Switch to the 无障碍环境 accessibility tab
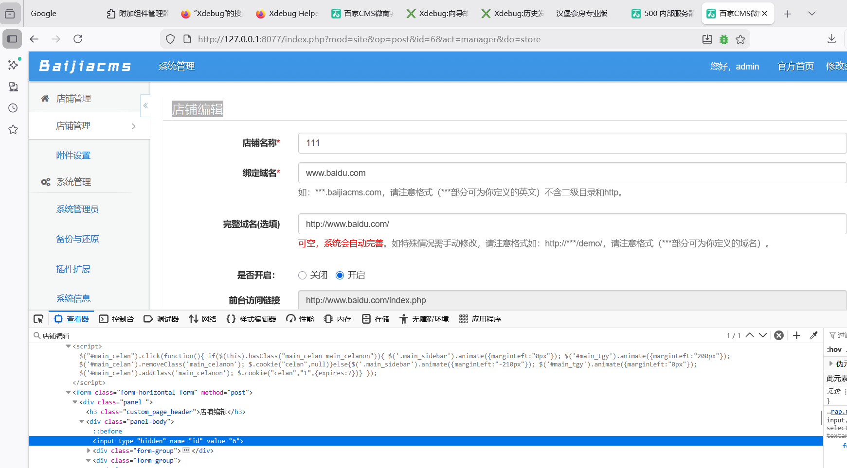The image size is (847, 468). coord(424,319)
